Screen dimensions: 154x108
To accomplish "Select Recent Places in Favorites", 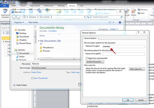I will [x=25, y=43].
